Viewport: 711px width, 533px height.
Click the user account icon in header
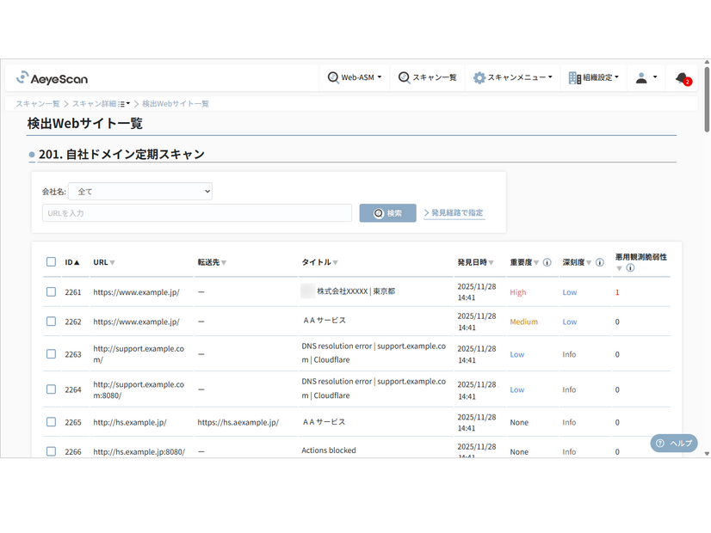pos(640,77)
